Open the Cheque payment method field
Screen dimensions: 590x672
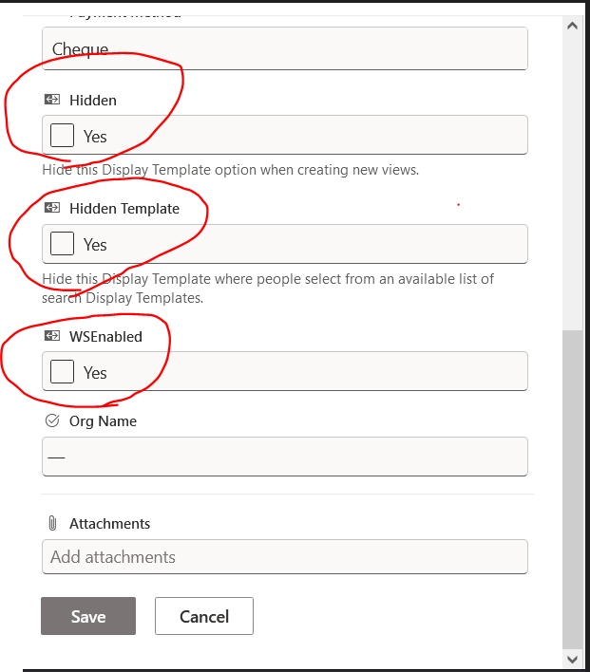pos(285,48)
